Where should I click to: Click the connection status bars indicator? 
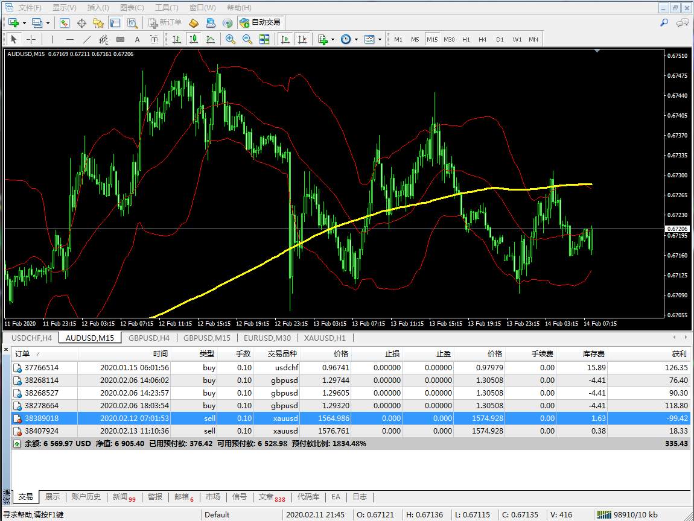click(603, 515)
